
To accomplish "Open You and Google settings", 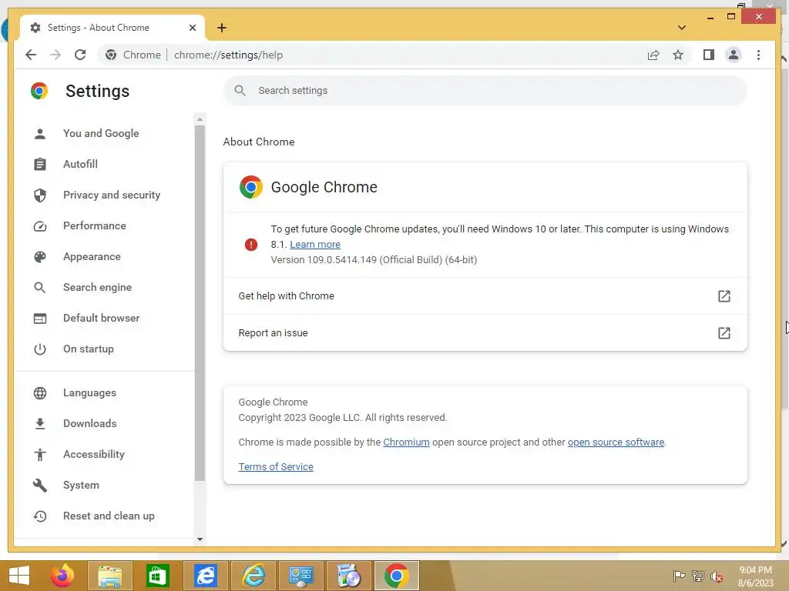I will pos(101,133).
